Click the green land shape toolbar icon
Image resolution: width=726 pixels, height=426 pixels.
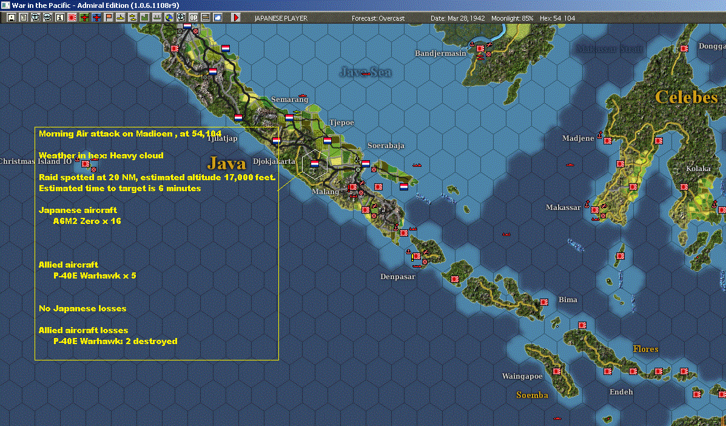click(x=144, y=18)
